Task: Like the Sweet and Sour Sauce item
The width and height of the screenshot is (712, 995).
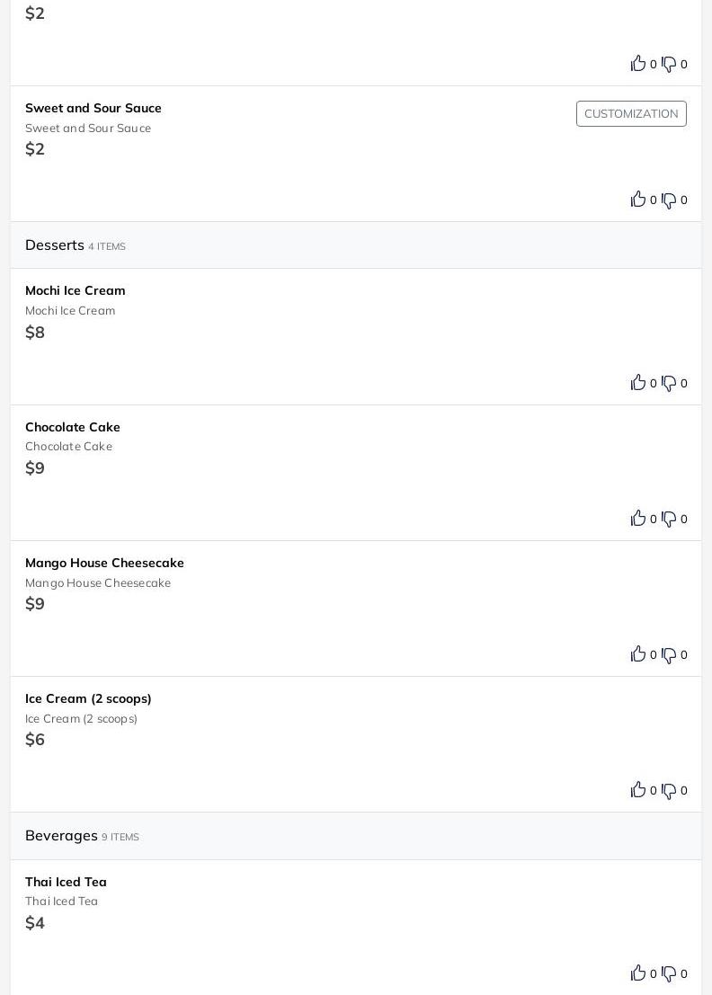Action: coord(637,200)
